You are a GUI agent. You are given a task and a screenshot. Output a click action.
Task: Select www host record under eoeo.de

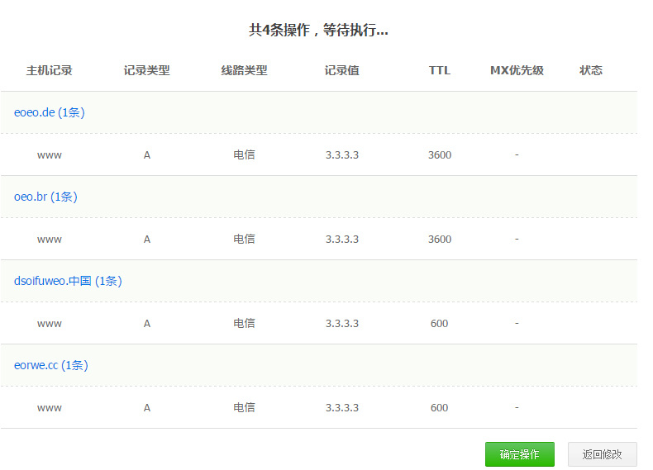(x=49, y=155)
